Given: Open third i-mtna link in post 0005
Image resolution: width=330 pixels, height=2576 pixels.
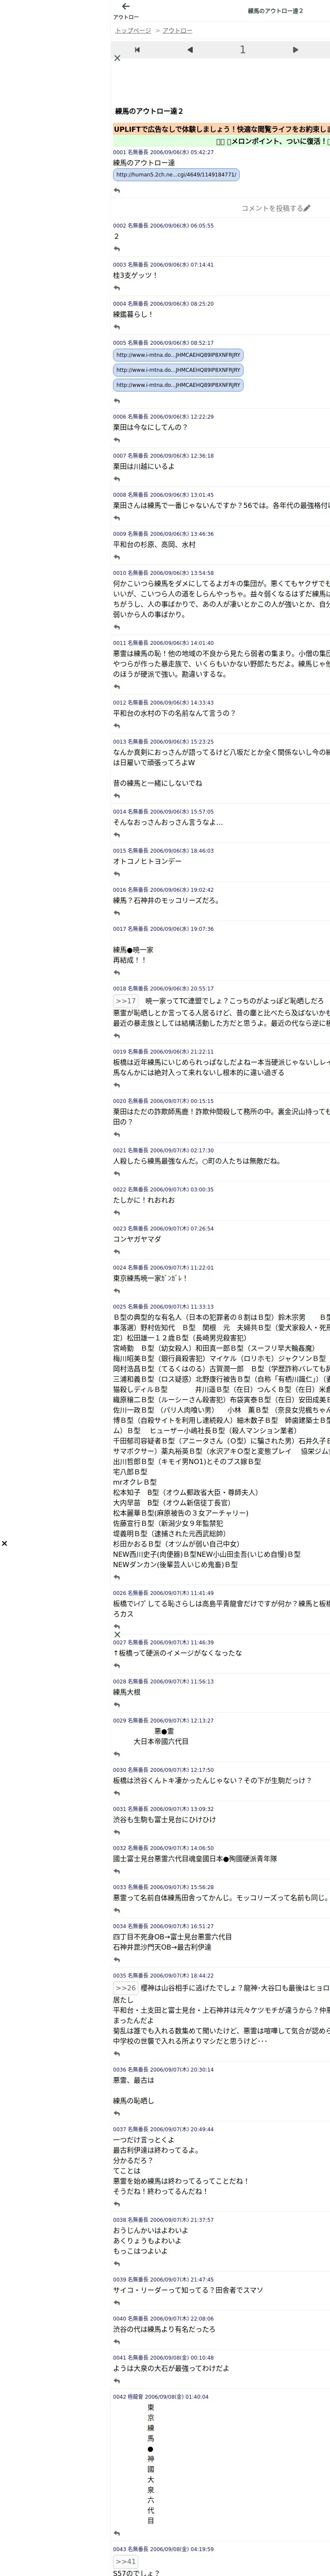Looking at the screenshot, I should (178, 385).
